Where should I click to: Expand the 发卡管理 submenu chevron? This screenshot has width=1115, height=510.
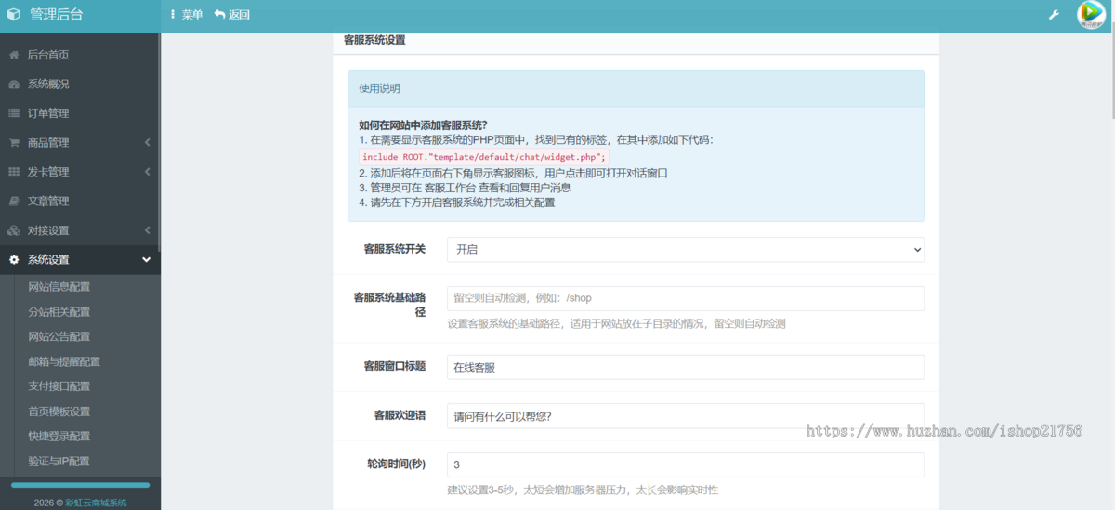coord(148,172)
